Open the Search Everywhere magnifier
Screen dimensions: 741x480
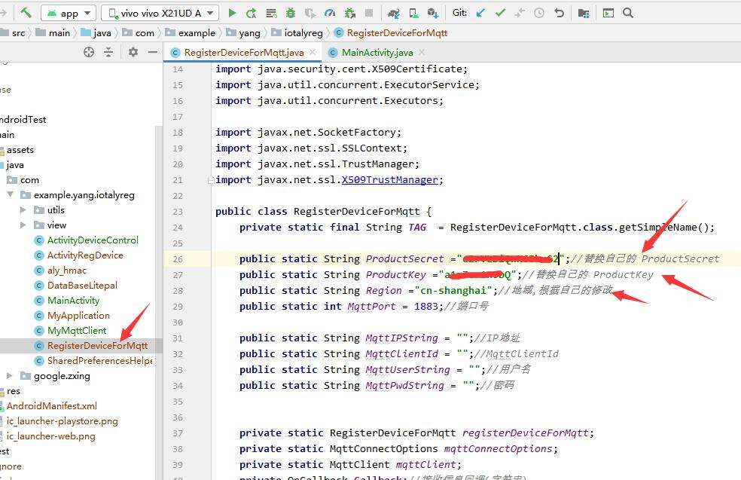[x=628, y=13]
